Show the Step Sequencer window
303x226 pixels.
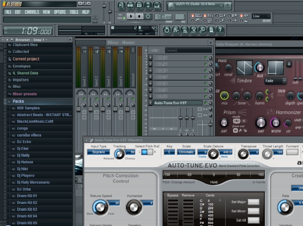(130, 5)
